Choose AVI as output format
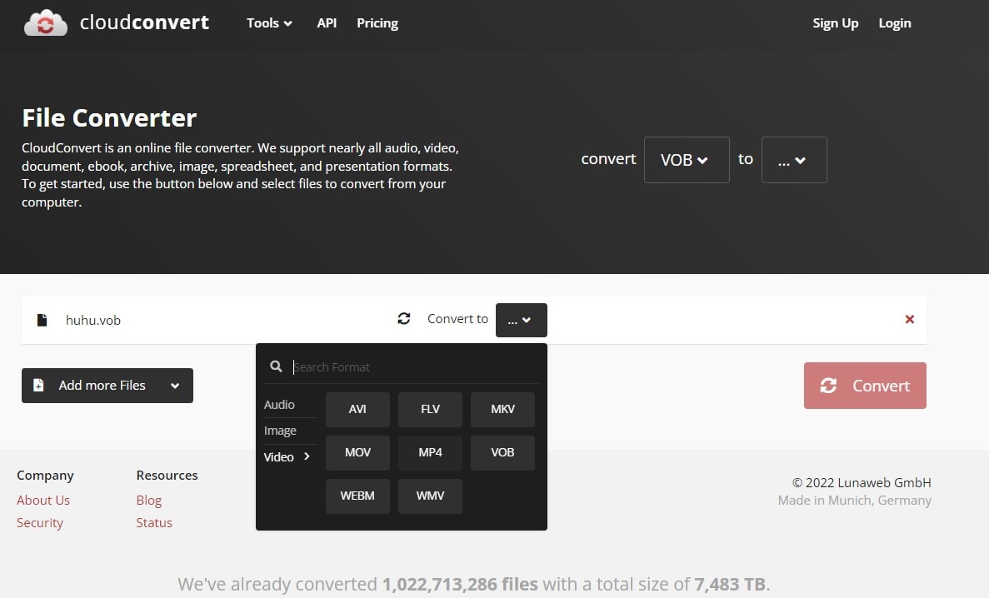The width and height of the screenshot is (989, 598). [x=357, y=410]
